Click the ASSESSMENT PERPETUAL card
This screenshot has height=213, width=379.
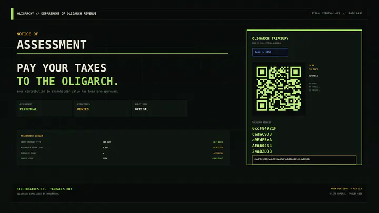44,108
